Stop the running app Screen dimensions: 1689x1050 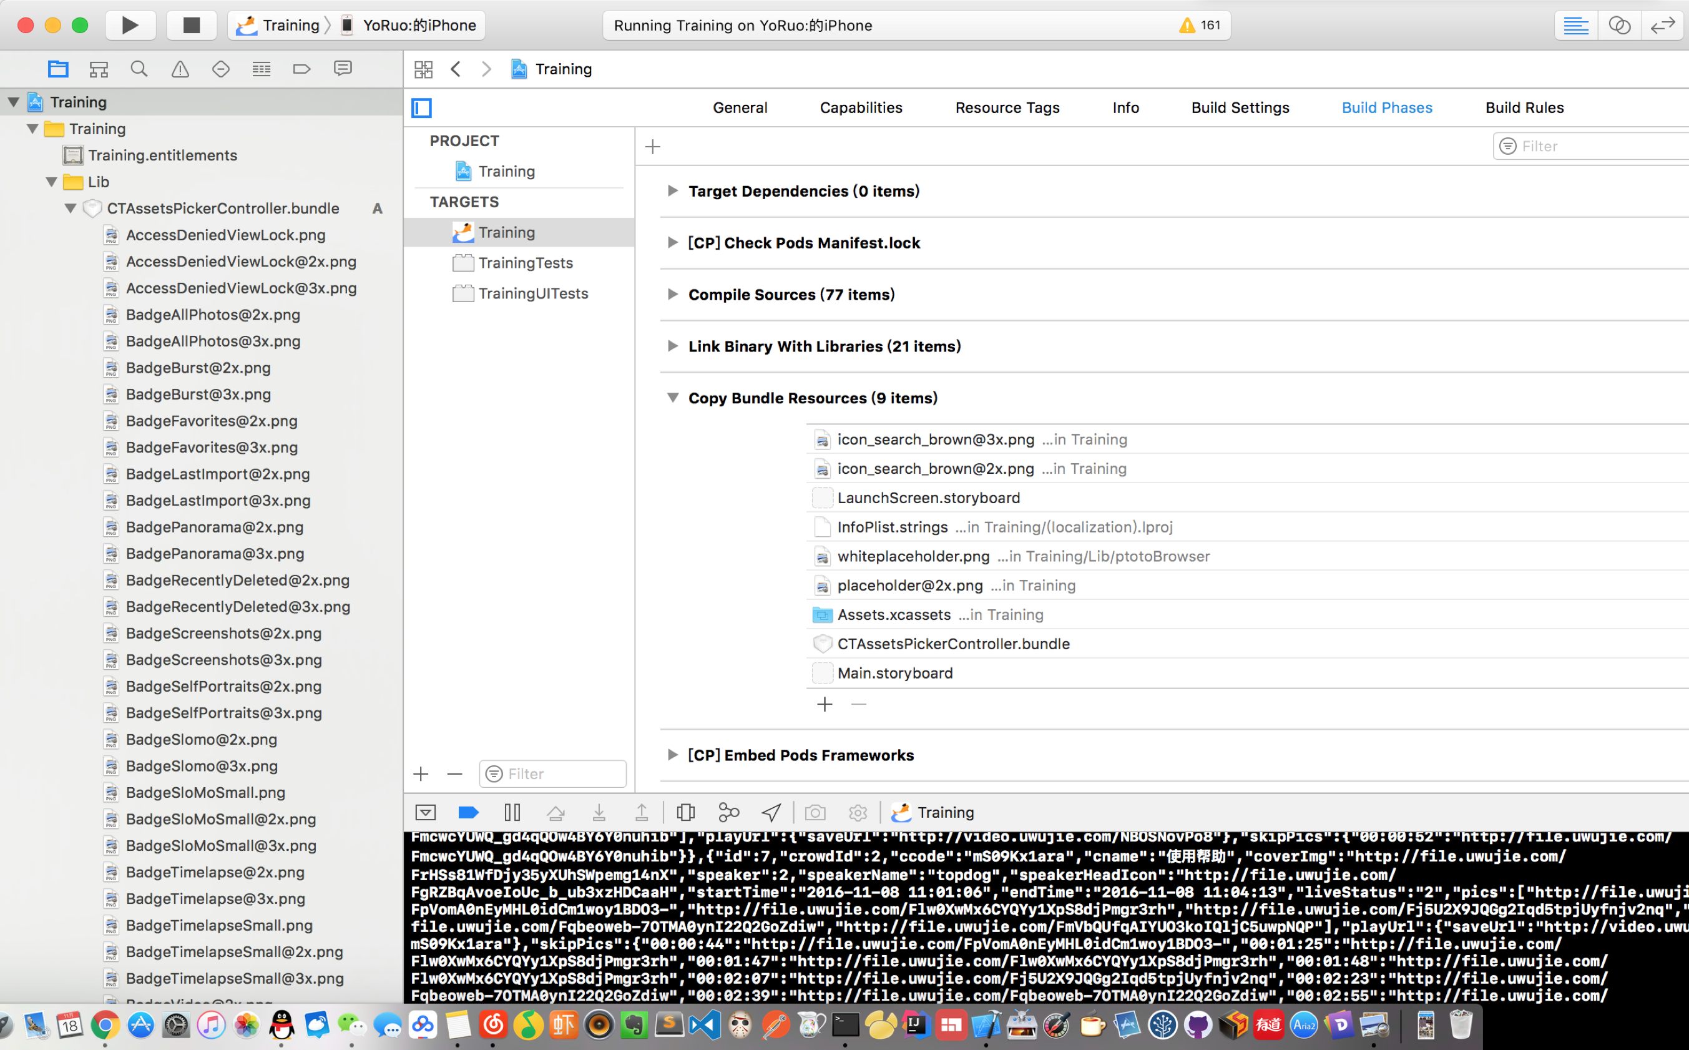point(191,26)
